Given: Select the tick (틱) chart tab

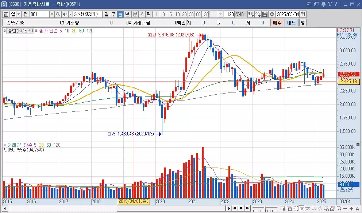Looking at the screenshot, I should (x=149, y=14).
